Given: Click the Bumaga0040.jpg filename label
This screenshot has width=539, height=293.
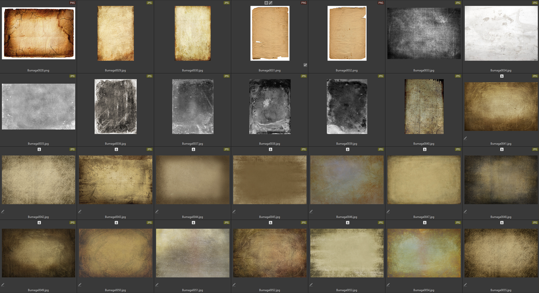Looking at the screenshot, I should (424, 143).
